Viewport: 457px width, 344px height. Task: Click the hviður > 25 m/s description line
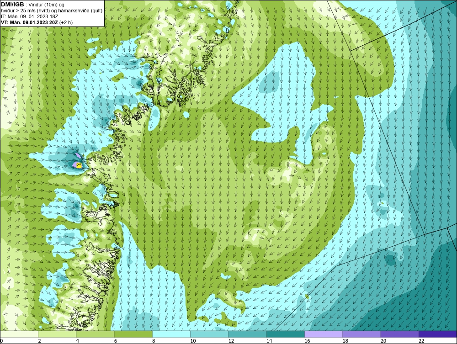click(x=52, y=11)
